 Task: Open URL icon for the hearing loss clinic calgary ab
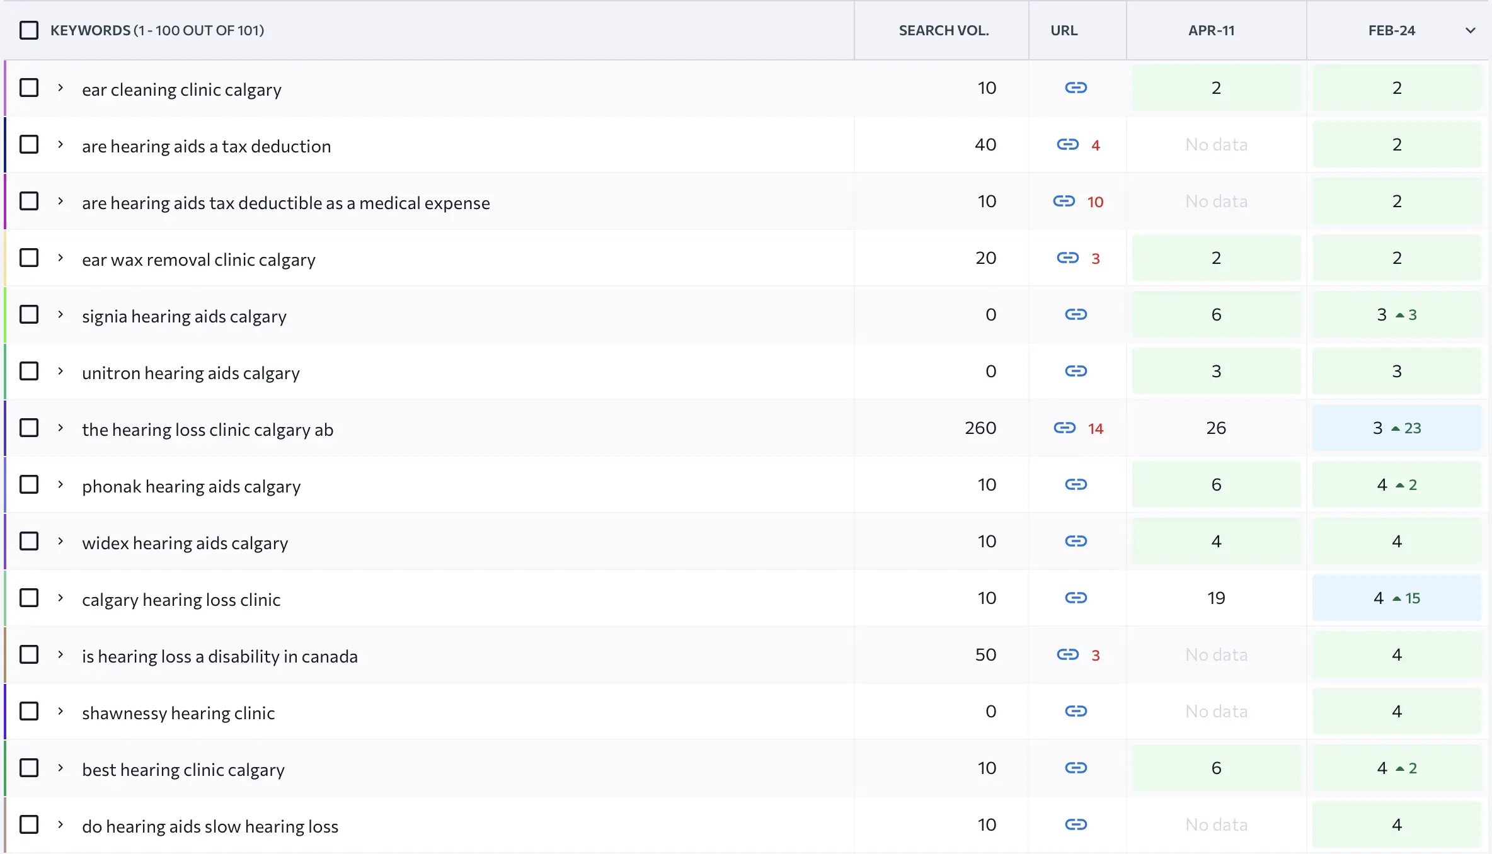point(1064,428)
